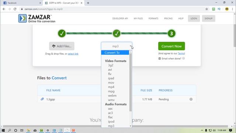Open the select link hyperlink
236x133 pixels.
(73, 54)
